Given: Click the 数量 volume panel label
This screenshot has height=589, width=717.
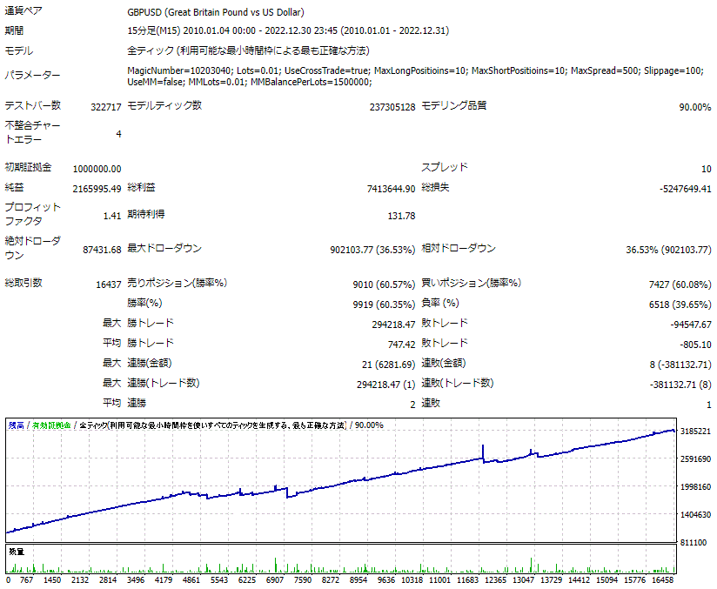Looking at the screenshot, I should click(17, 552).
